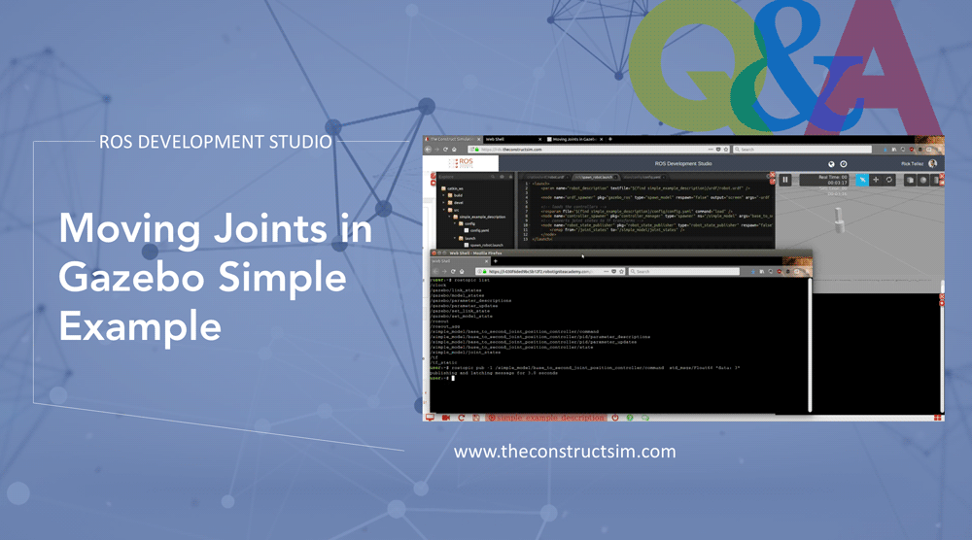This screenshot has width=972, height=540.
Task: Click the save disk icon in bottom toolbar
Action: (x=476, y=418)
